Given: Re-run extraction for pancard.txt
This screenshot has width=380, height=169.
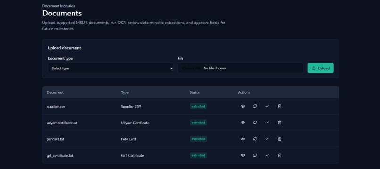Looking at the screenshot, I should click(255, 139).
